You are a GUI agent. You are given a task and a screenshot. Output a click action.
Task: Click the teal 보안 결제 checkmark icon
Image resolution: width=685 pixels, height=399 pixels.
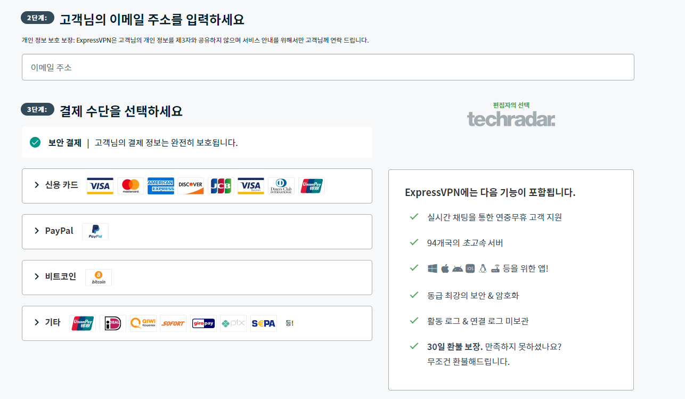tap(35, 142)
